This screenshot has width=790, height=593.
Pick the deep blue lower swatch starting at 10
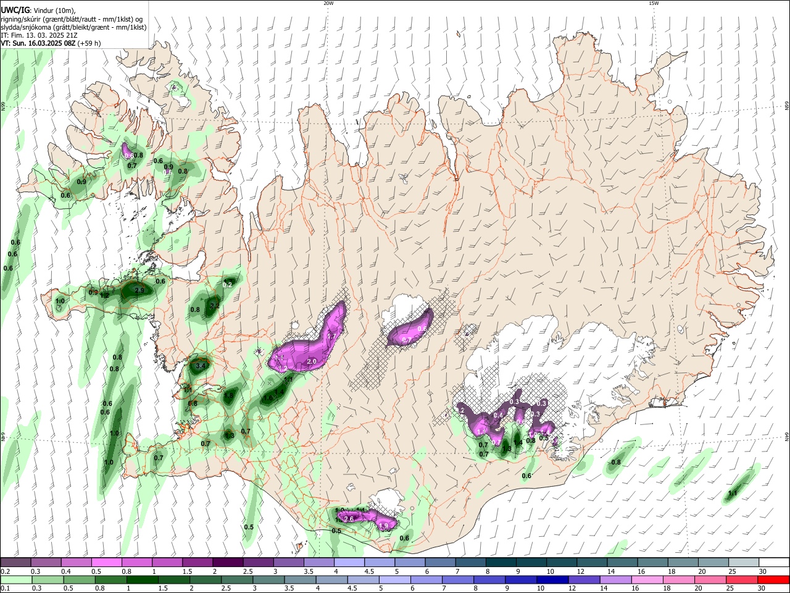click(x=552, y=580)
